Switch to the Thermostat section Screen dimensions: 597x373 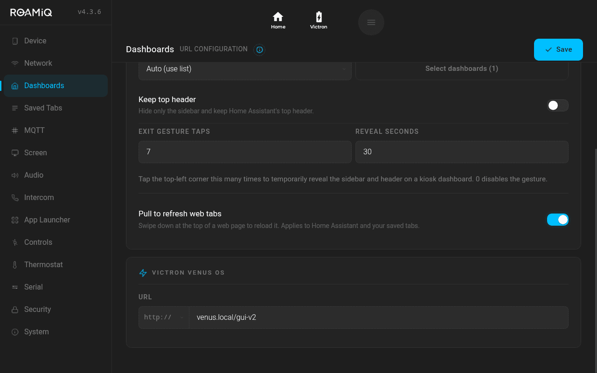click(56, 265)
